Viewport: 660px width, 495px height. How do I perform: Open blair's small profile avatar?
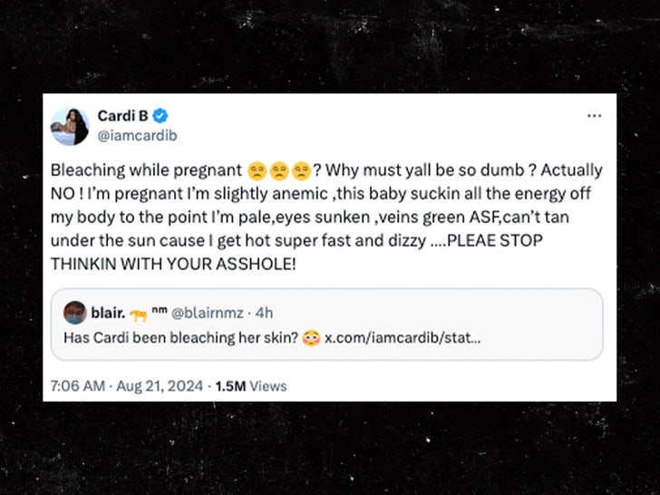tap(74, 313)
